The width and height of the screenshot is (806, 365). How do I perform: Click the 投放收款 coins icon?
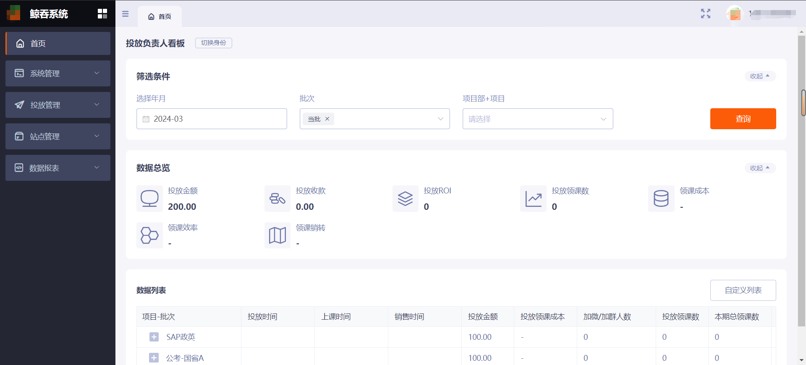click(x=277, y=198)
